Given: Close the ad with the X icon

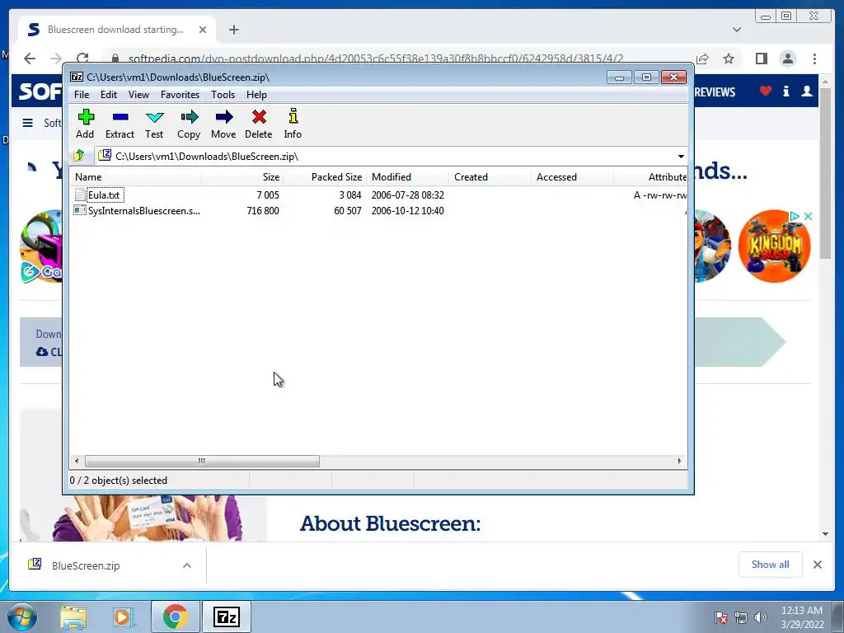Looking at the screenshot, I should [808, 217].
